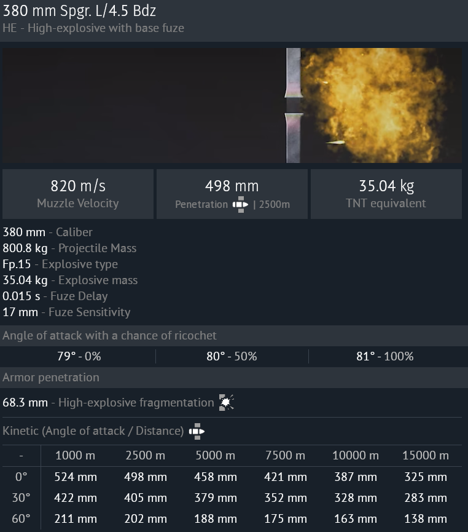Click the 81° - 100% ricochet value
The height and width of the screenshot is (532, 468).
click(386, 357)
